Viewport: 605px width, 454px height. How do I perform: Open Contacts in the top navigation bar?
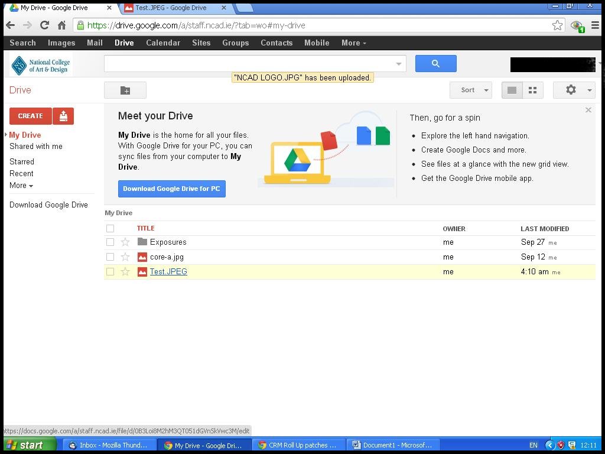(x=277, y=43)
